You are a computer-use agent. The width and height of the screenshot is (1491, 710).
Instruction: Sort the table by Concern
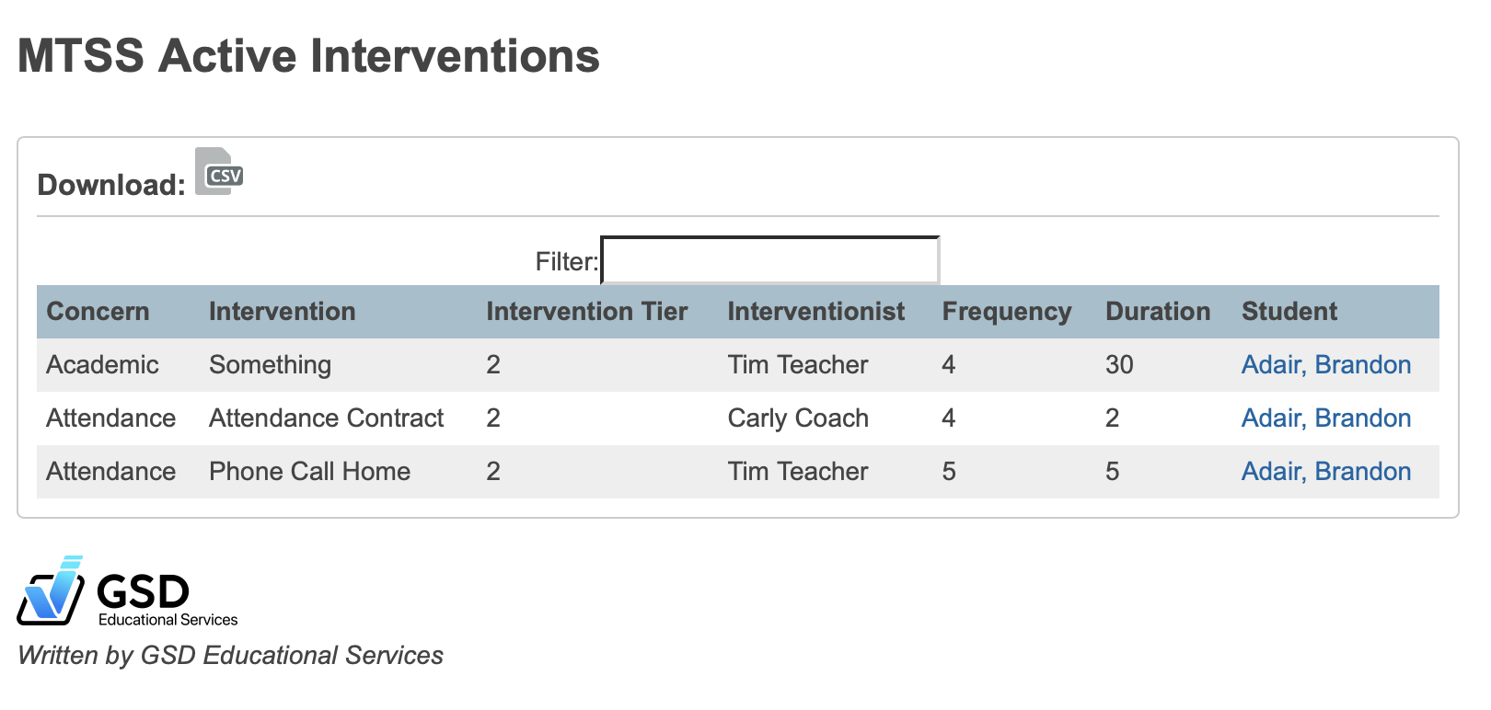(98, 312)
